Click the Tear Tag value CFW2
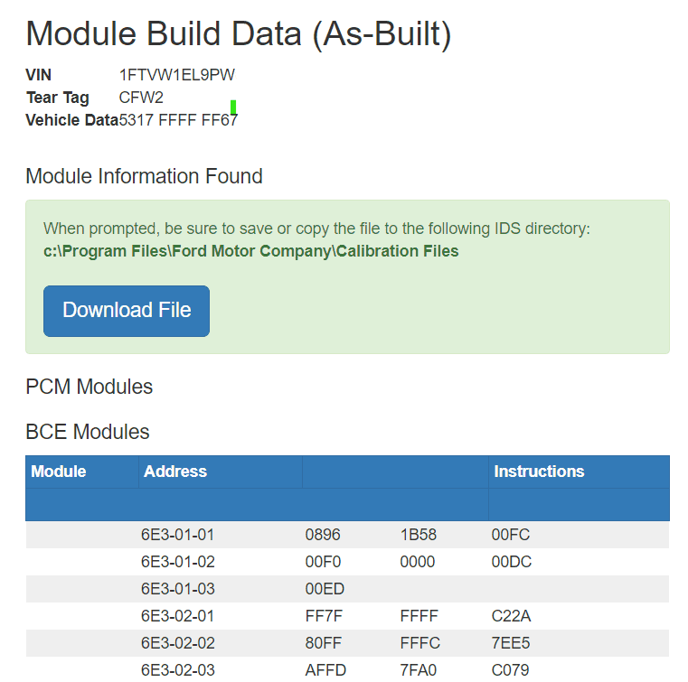This screenshot has width=688, height=682. pyautogui.click(x=141, y=98)
